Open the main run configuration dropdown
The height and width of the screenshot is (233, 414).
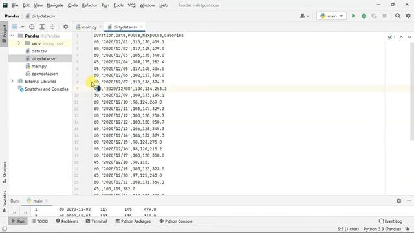(331, 16)
